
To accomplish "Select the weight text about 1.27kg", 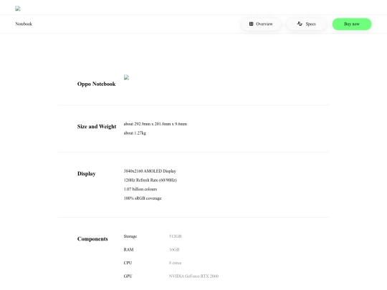I will (x=135, y=133).
